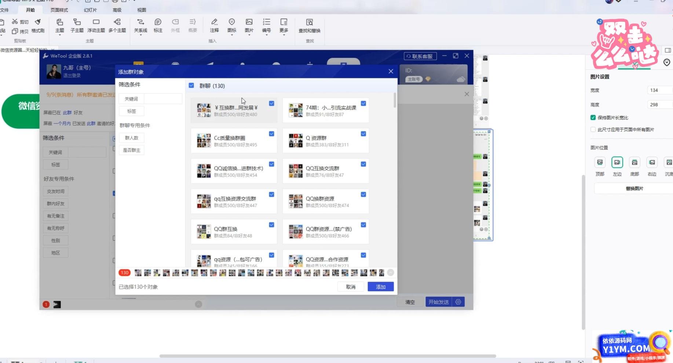Screen dimensions: 673x363
Task: Toggle 保持图片长宽比 checkbox
Action: tap(593, 118)
